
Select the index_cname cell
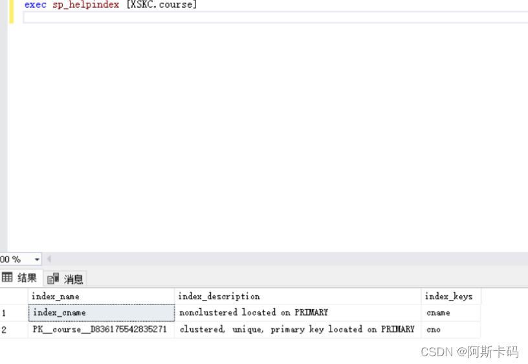coord(102,313)
